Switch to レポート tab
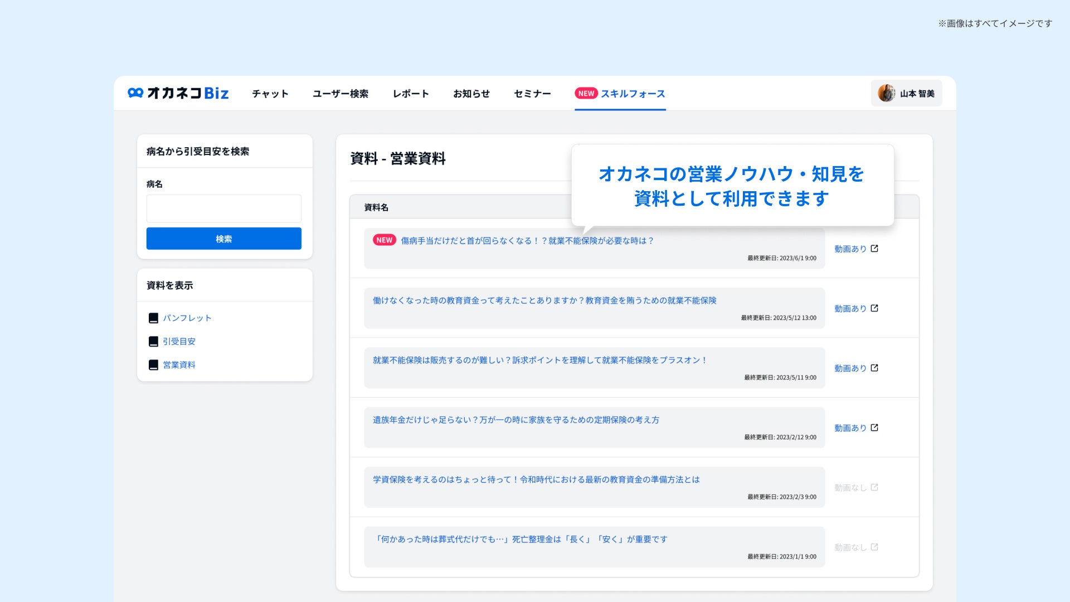The image size is (1070, 602). click(x=411, y=94)
